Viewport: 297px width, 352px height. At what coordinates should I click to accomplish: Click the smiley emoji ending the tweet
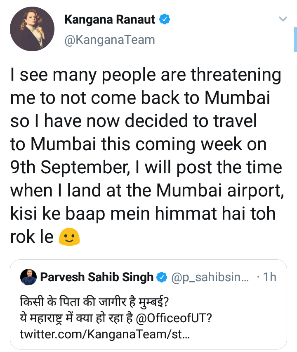[69, 236]
